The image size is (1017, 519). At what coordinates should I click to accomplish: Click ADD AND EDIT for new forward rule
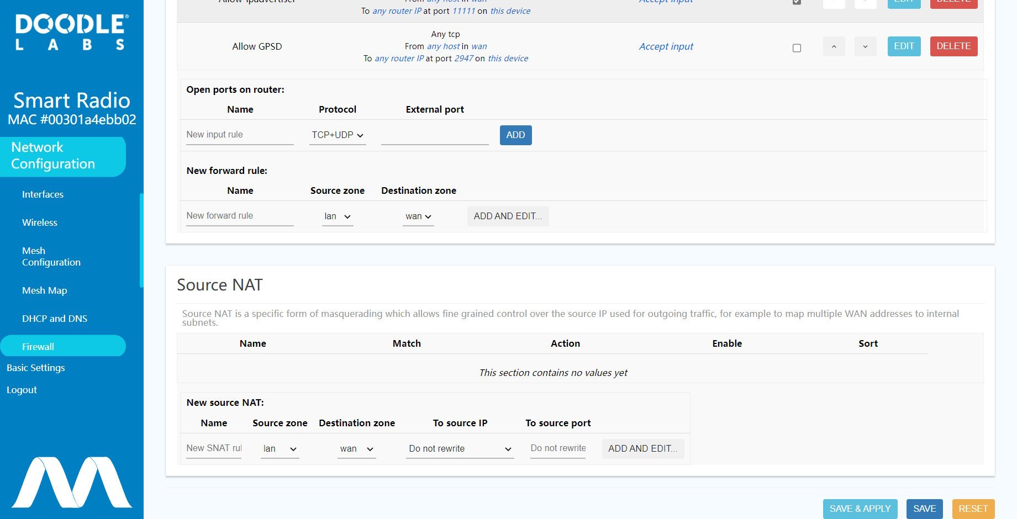point(508,216)
